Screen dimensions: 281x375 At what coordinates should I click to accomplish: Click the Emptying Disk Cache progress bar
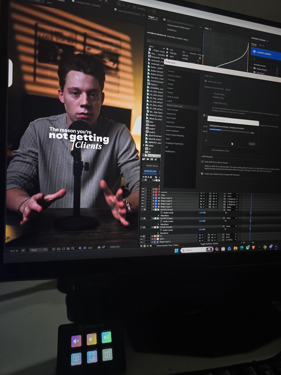[230, 131]
